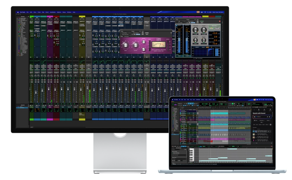Screen dimensions: 292x180
Task: Click the macOS Wi-Fi icon in monitor menu bar
Action: tap(205, 12)
